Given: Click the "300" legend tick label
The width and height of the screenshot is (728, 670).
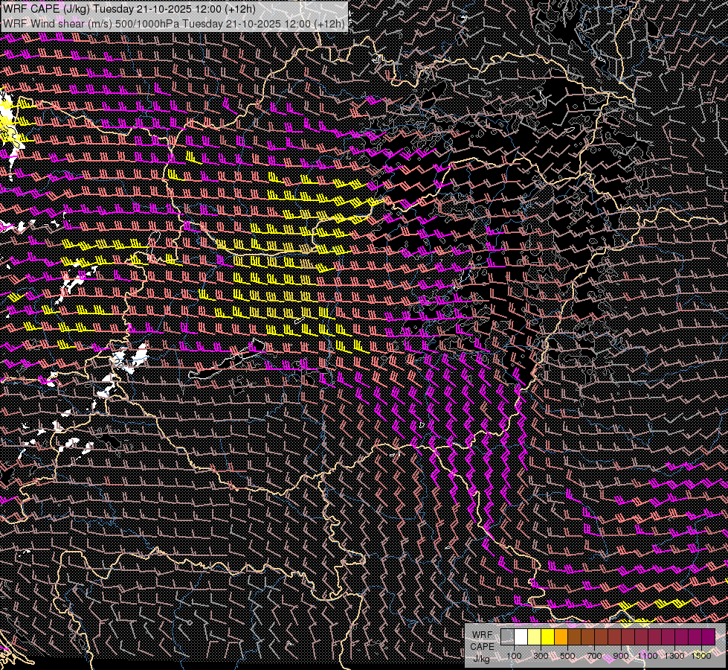Looking at the screenshot, I should (541, 656).
